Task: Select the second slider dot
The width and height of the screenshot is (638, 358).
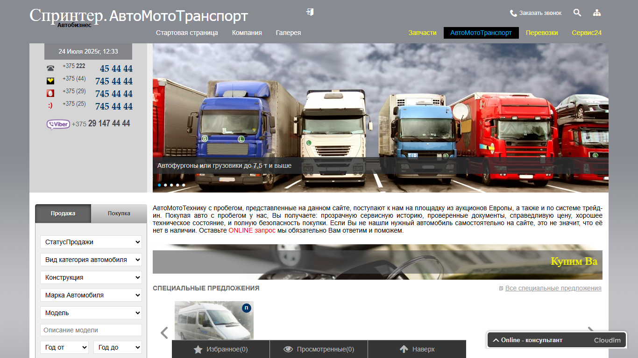Action: pos(165,185)
